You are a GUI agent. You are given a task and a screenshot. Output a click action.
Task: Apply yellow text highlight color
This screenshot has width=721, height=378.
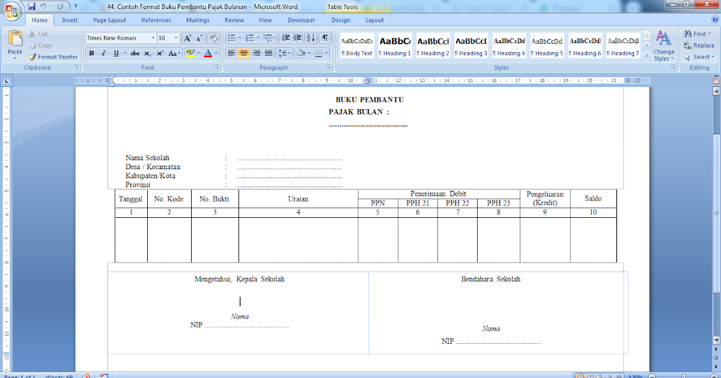coord(190,53)
